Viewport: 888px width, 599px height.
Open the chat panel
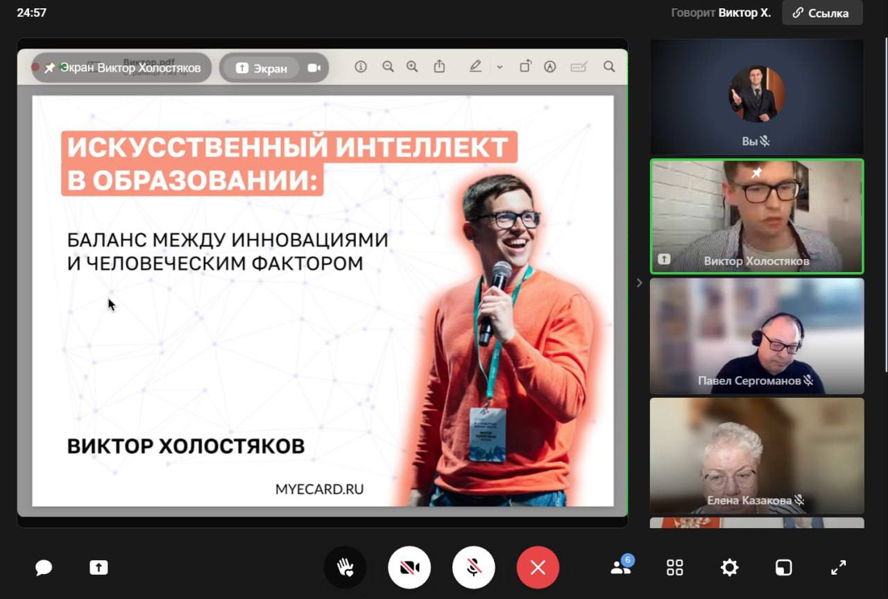pyautogui.click(x=44, y=568)
